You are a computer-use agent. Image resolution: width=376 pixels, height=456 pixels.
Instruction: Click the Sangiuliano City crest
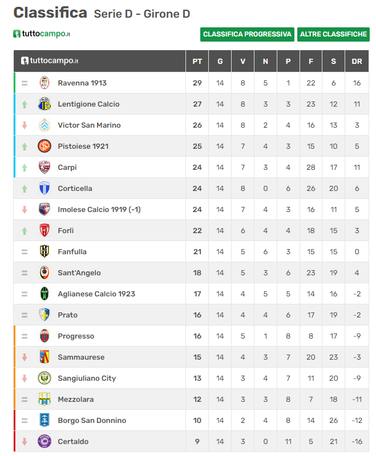(45, 378)
